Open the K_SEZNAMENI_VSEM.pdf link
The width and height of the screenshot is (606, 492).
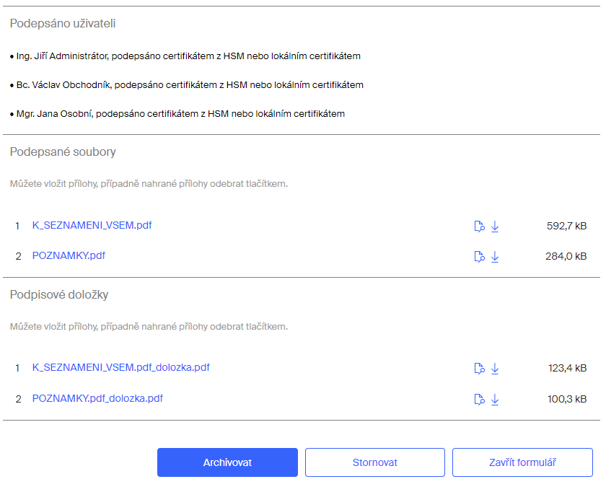(92, 225)
